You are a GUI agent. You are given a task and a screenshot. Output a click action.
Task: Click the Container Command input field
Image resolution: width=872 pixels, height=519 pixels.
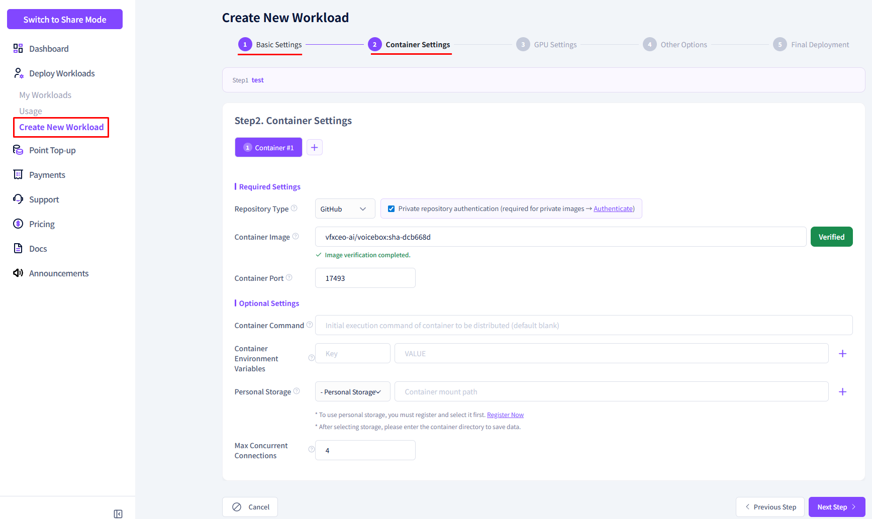point(584,325)
